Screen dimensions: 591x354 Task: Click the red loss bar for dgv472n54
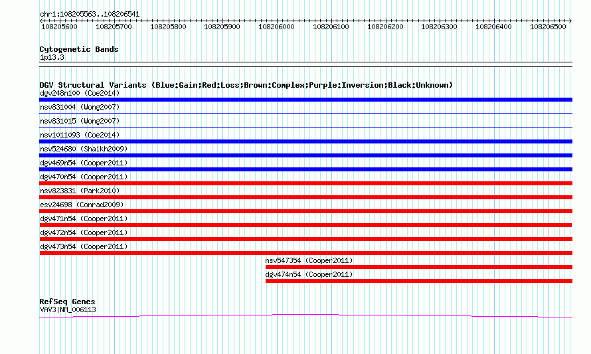305,239
